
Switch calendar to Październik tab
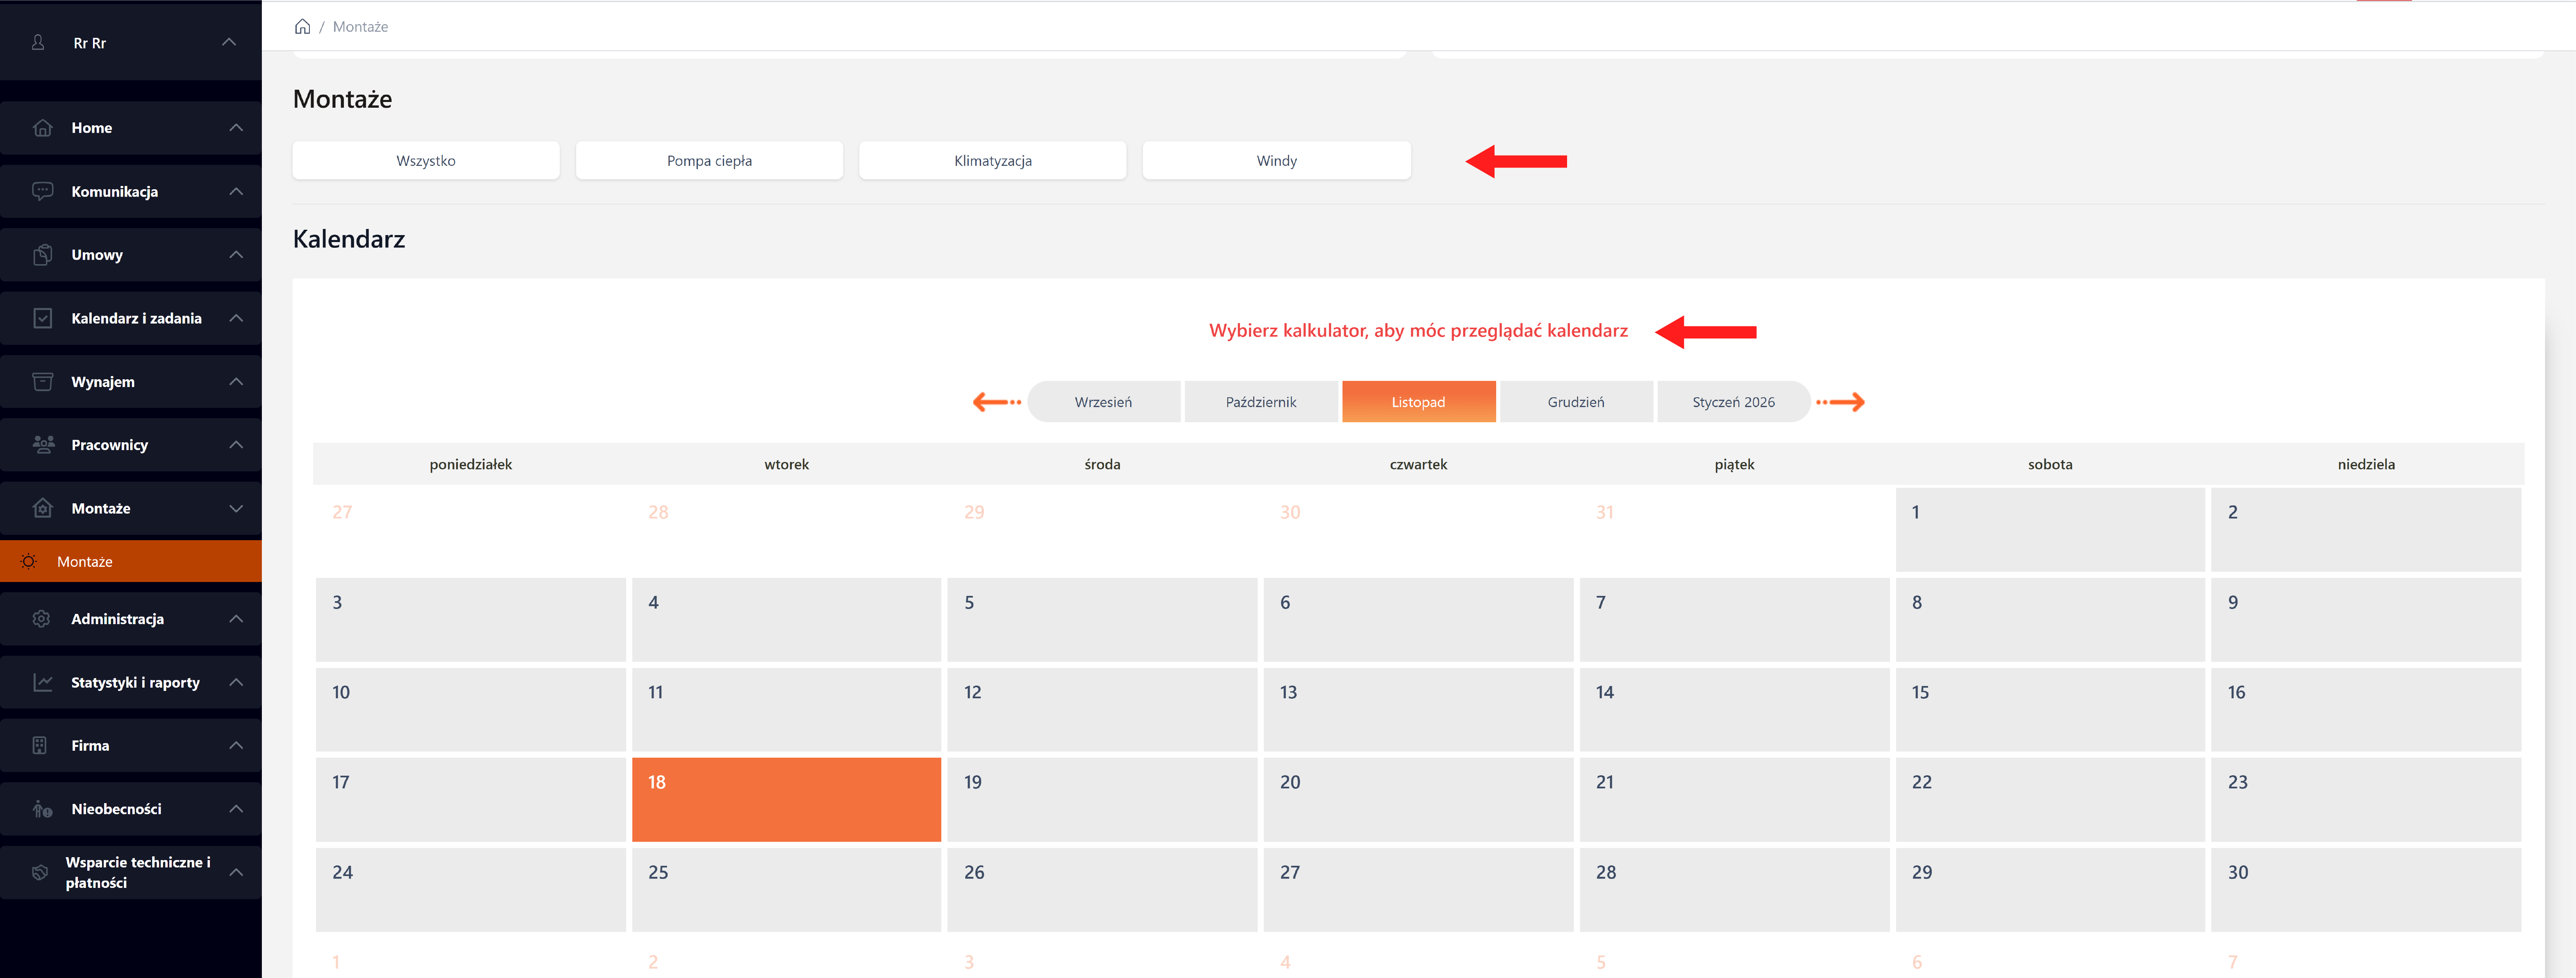point(1260,402)
